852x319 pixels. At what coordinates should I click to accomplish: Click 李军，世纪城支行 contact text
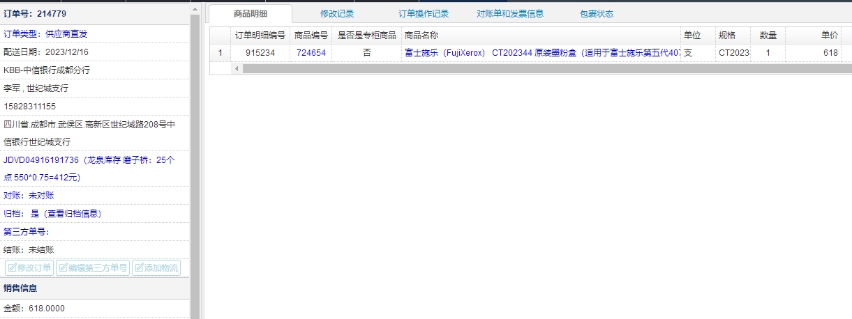(36, 88)
